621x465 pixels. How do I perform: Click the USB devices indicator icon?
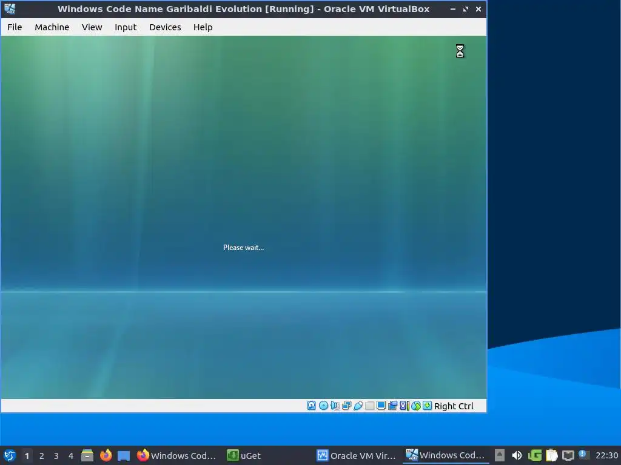pos(358,406)
